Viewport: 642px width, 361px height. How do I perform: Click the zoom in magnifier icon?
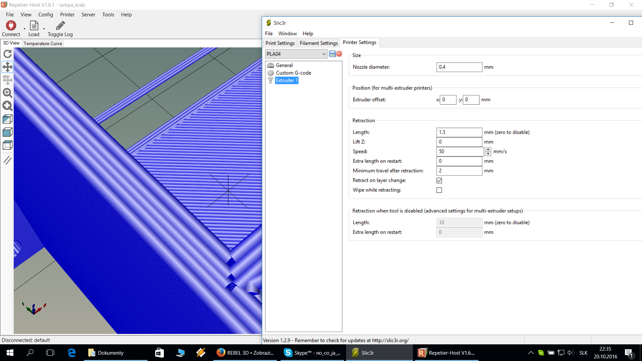(x=7, y=93)
